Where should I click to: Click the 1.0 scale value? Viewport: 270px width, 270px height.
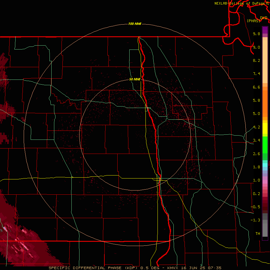256,180
